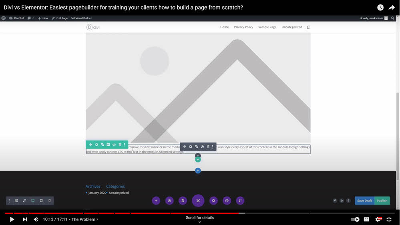Click Save Draft button
Viewport: 400px width, 225px height.
pos(364,201)
